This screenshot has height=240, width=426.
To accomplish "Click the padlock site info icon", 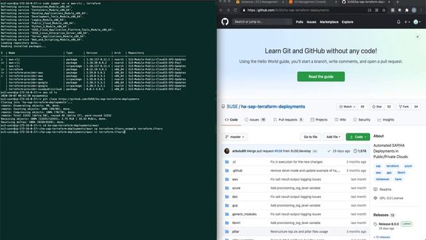I will pyautogui.click(x=244, y=11).
